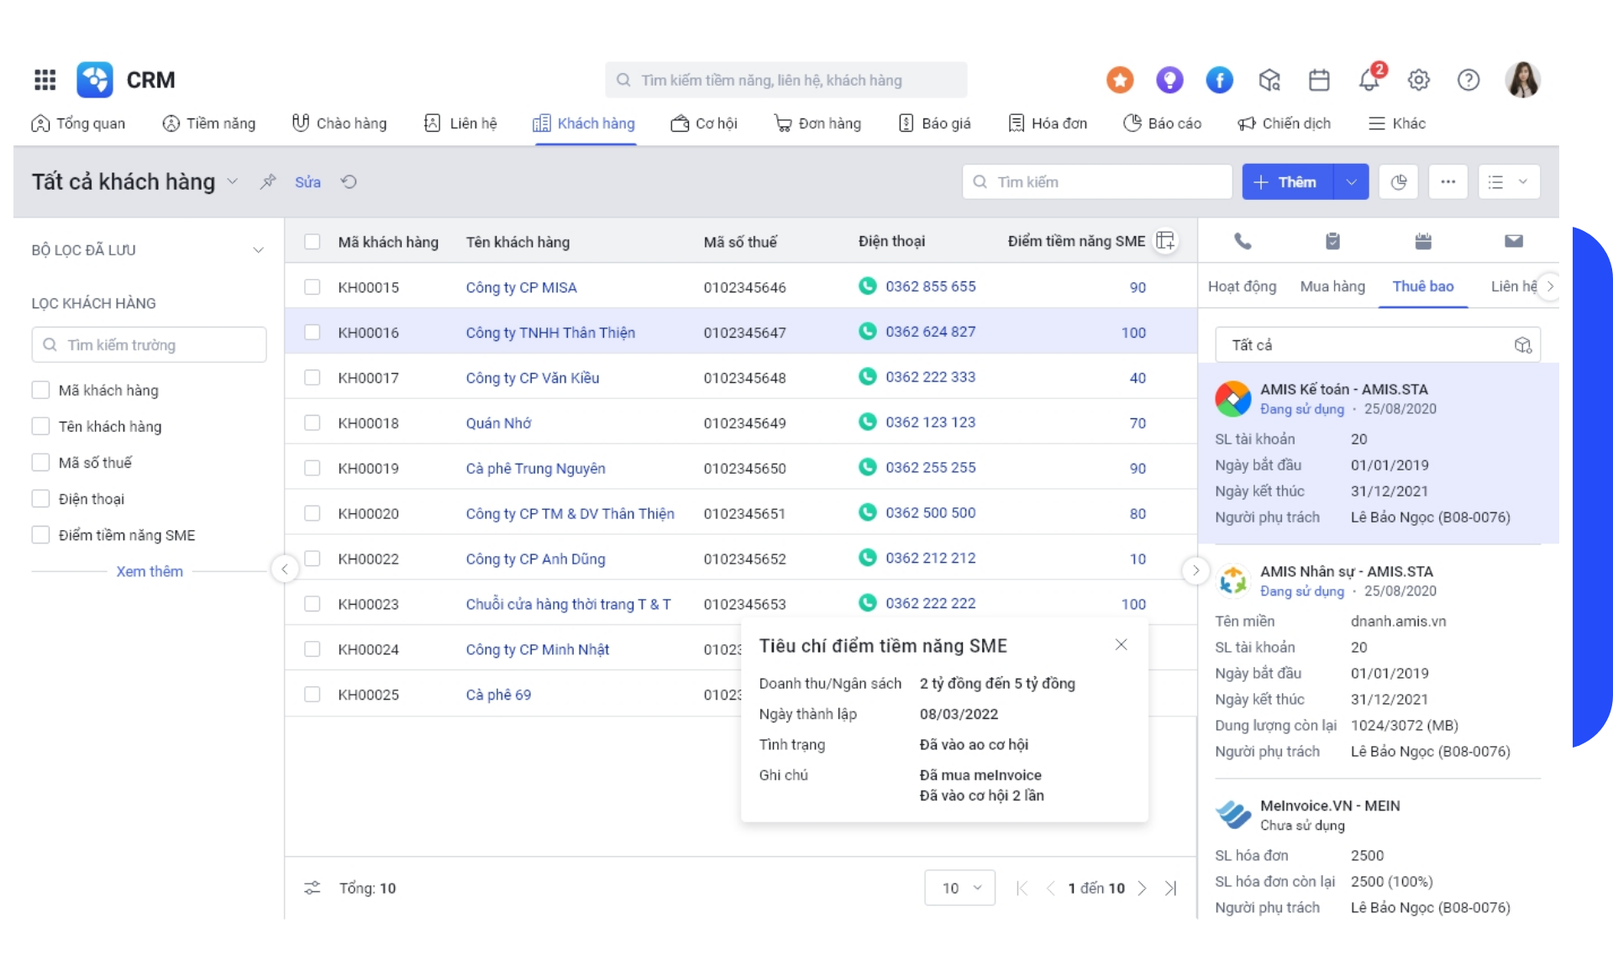This screenshot has width=1613, height=971.
Task: Switch to the Mua hàng side tab
Action: point(1332,286)
